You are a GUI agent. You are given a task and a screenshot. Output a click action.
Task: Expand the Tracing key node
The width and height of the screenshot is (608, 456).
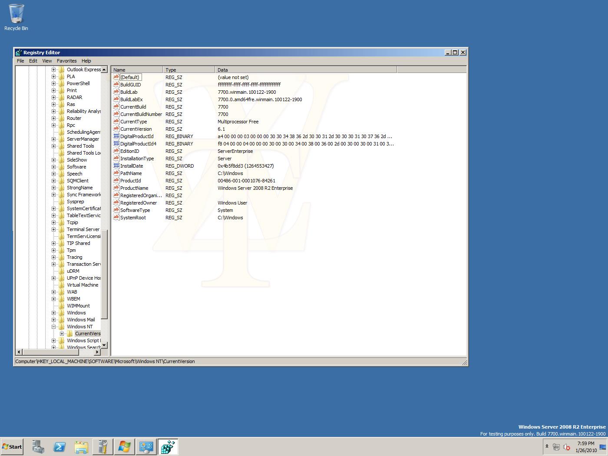pyautogui.click(x=54, y=257)
